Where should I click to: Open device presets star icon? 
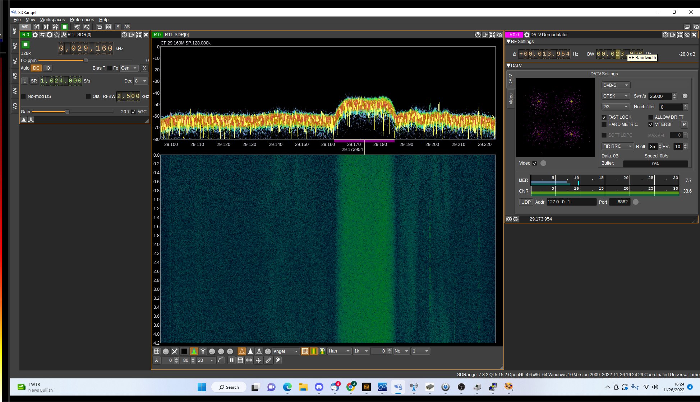[56, 35]
